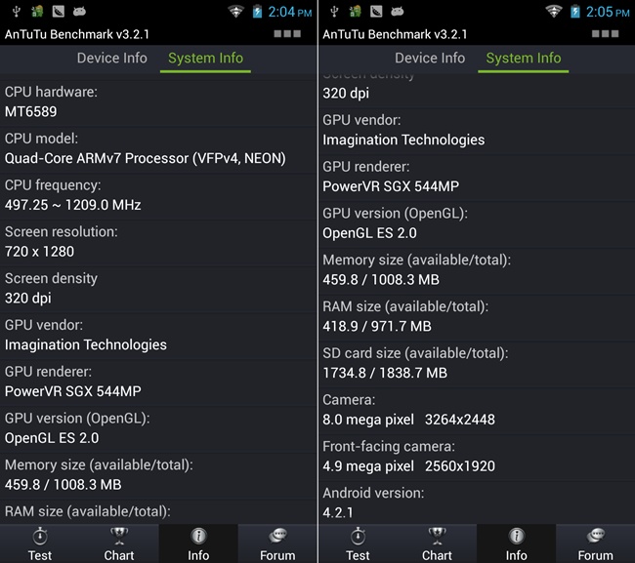Screen dimensions: 635x563
Task: Open overflow menu dots in right screen
Action: tap(605, 33)
